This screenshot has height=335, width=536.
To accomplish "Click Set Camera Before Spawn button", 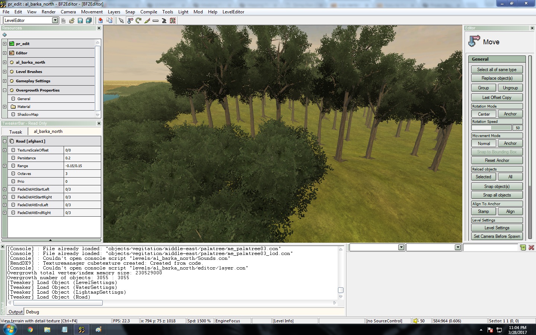I will (497, 236).
